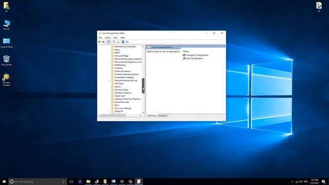Switch to the Extended tab
The width and height of the screenshot is (329, 185).
tap(152, 116)
